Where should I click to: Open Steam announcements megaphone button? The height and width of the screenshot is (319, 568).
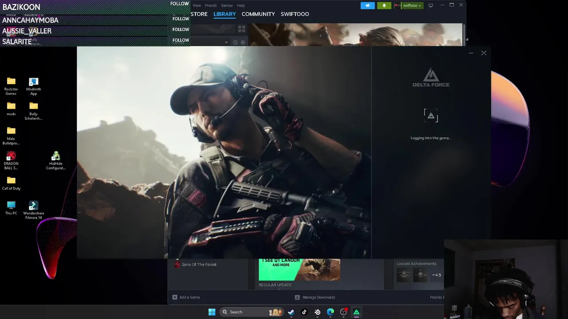pos(367,5)
